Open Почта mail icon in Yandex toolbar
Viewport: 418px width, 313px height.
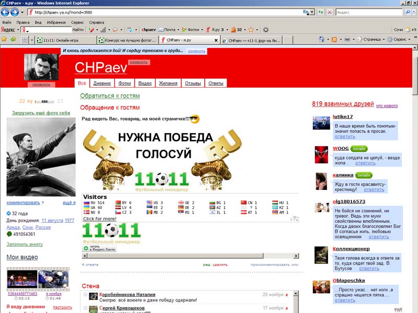pos(167,30)
